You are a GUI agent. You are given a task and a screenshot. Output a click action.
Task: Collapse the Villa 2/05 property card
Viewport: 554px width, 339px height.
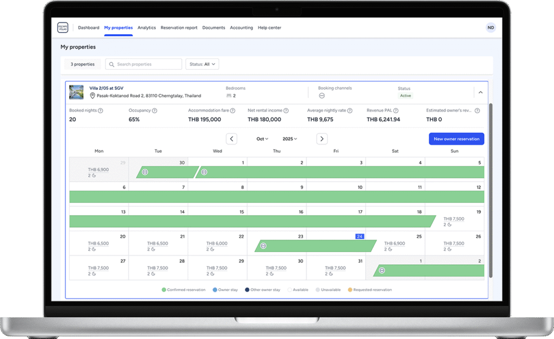click(x=480, y=92)
